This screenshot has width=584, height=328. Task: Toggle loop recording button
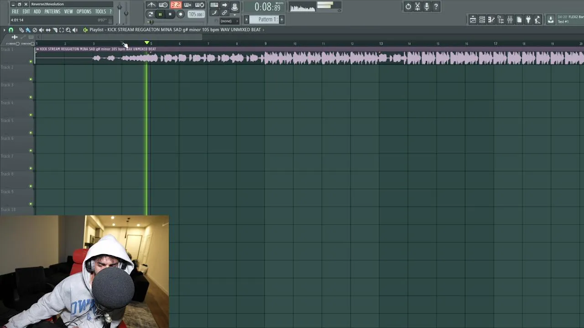click(200, 5)
